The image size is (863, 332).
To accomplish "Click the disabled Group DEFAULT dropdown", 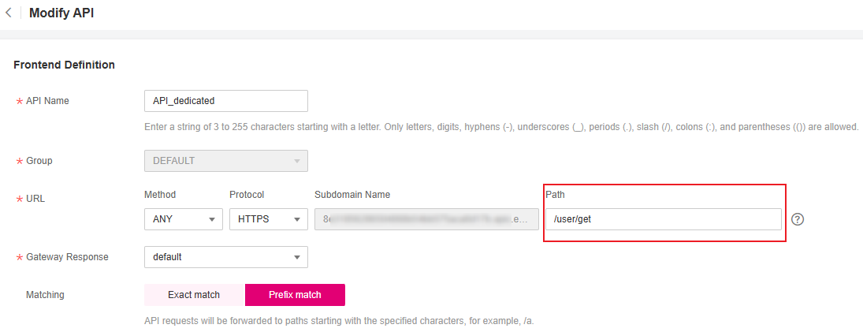I will [225, 161].
